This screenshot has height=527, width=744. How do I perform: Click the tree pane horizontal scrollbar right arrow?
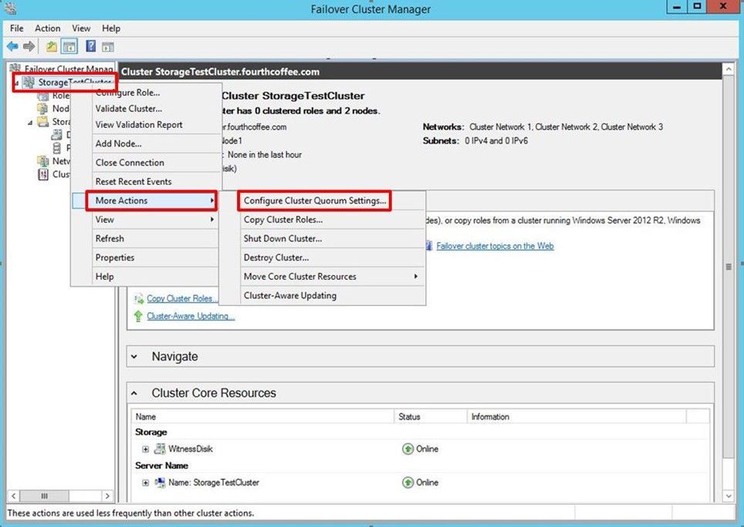coord(108,495)
